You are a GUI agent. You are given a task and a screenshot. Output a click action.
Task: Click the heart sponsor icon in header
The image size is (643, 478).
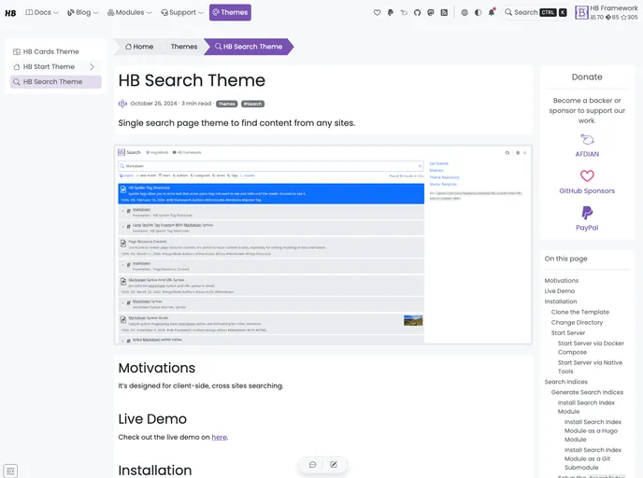pos(378,13)
